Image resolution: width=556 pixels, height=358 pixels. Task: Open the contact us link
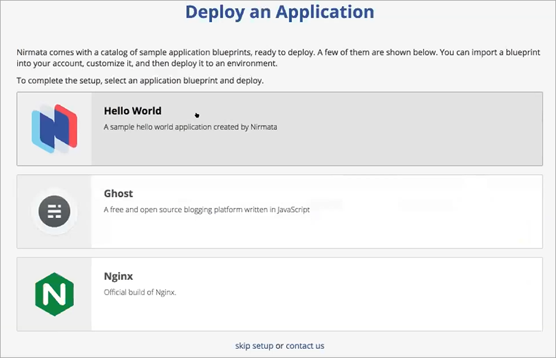tap(305, 346)
